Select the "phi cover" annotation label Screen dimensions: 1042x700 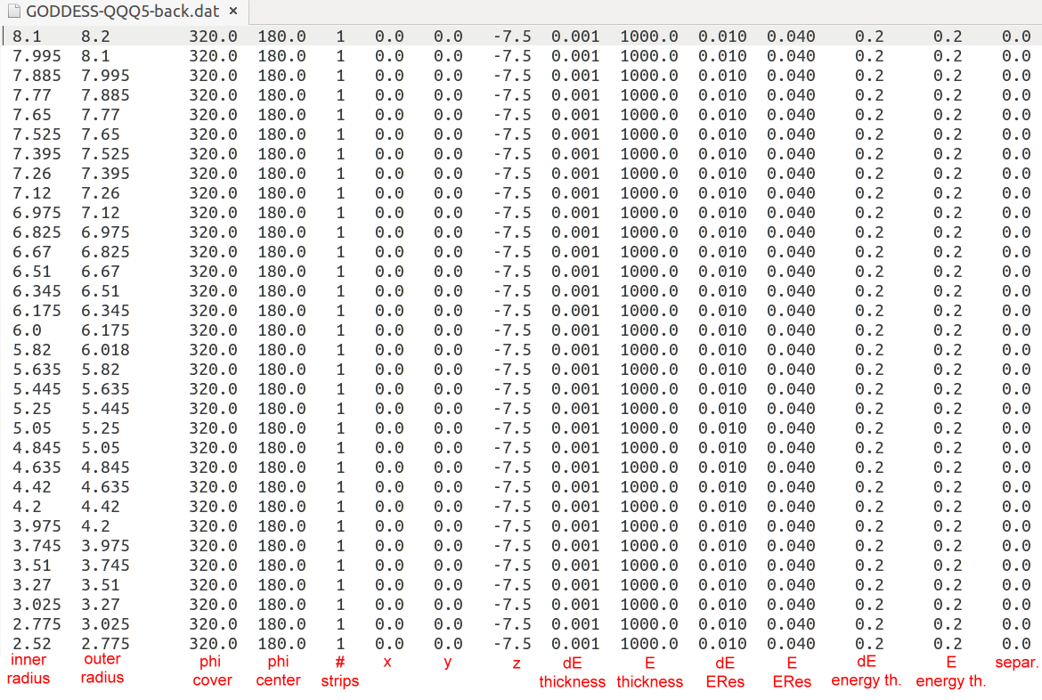pyautogui.click(x=212, y=671)
